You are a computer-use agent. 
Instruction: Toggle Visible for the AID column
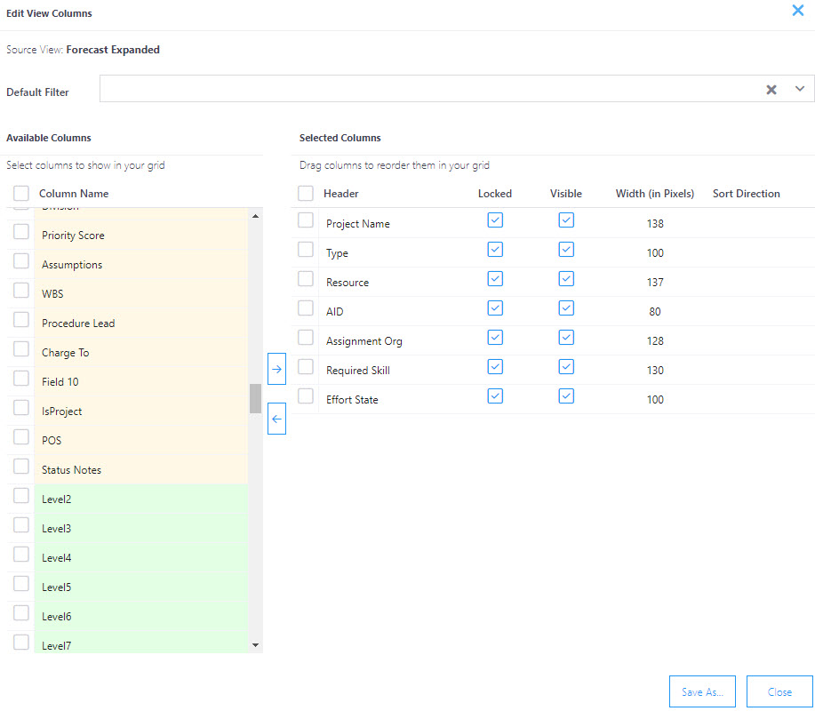(566, 308)
